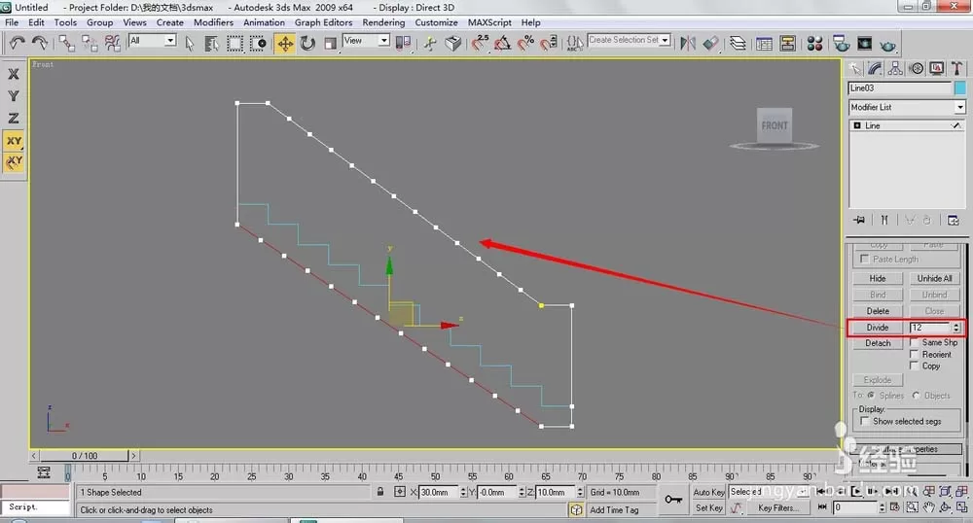Open the Material Editor icon
This screenshot has width=973, height=523.
814,44
